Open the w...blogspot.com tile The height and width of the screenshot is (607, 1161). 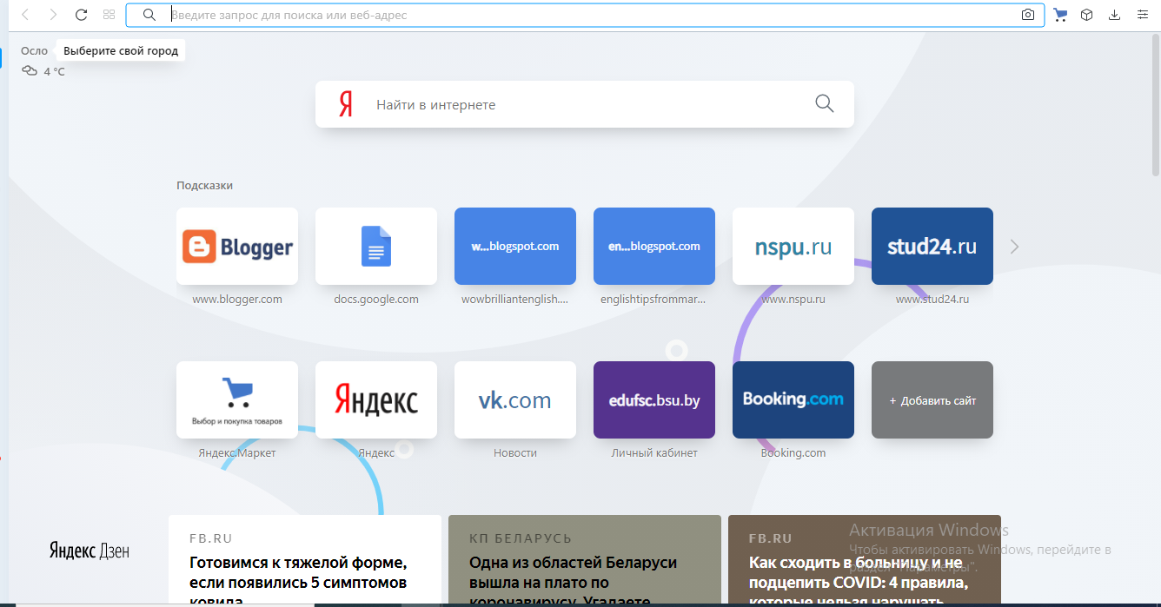(x=515, y=247)
